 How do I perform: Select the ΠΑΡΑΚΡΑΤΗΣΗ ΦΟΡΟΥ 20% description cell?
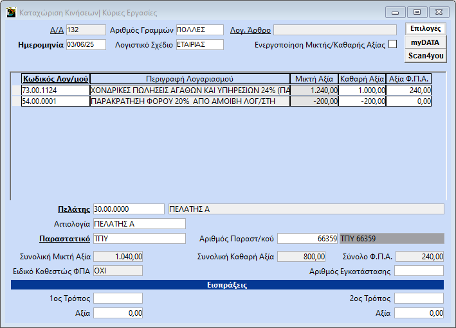point(190,101)
